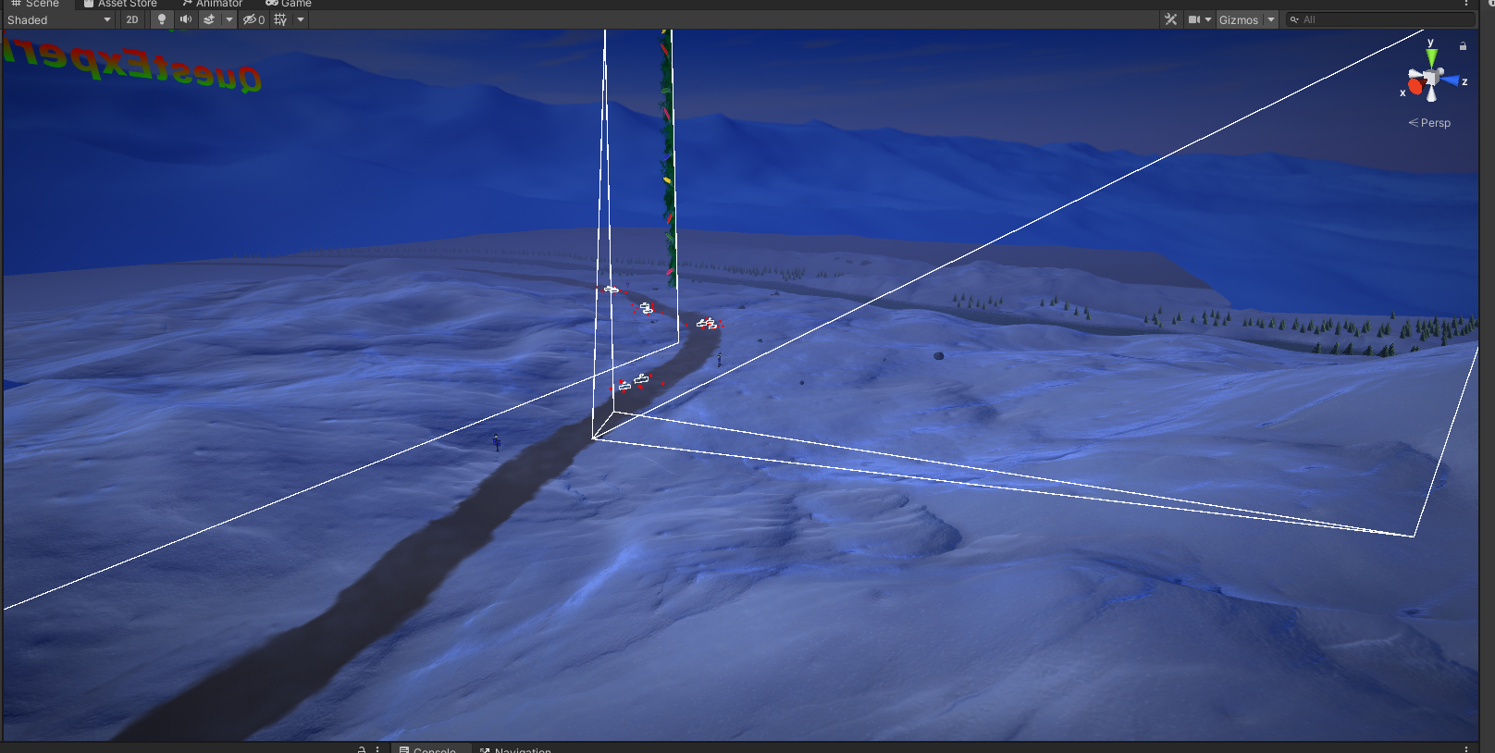Open the Game view tab

tap(289, 4)
